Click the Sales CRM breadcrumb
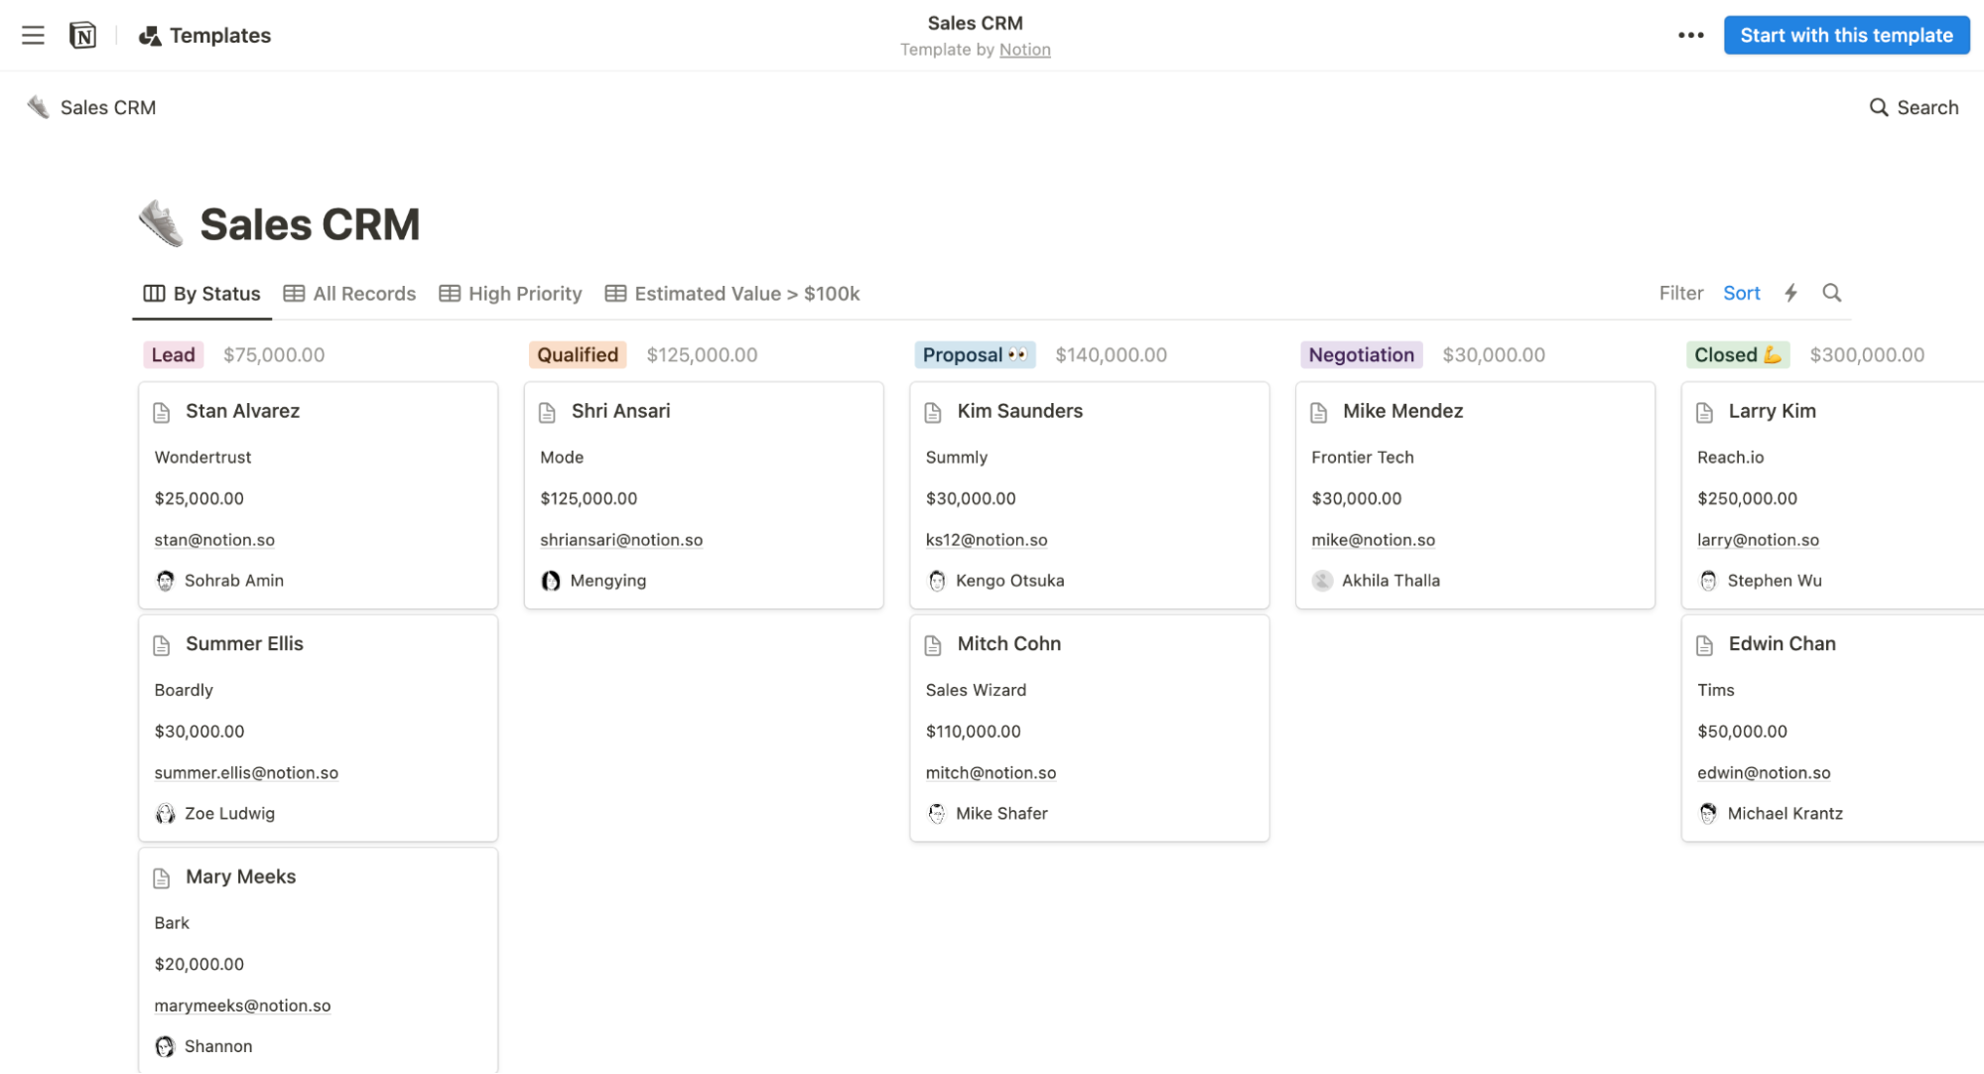 click(x=92, y=107)
